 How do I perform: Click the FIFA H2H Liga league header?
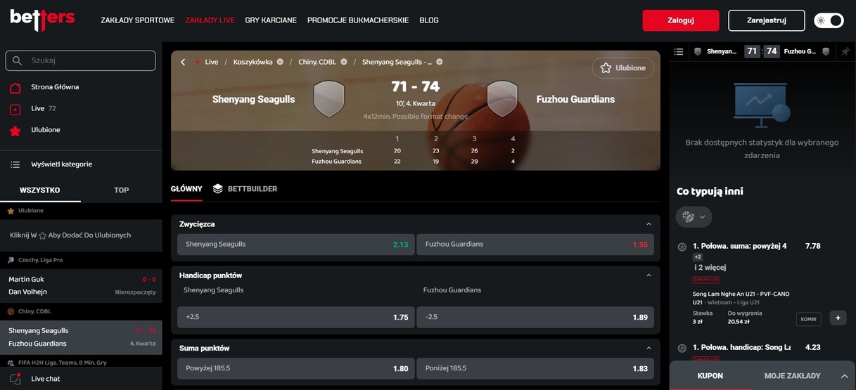[81, 363]
